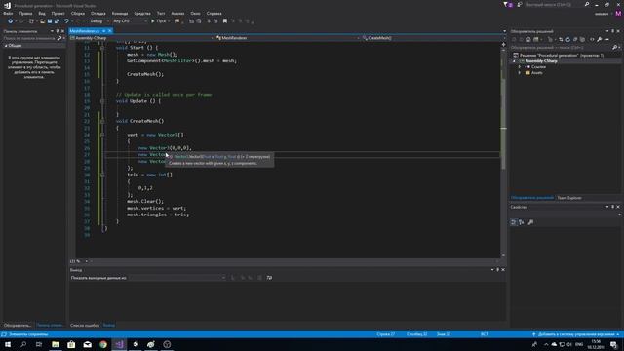
Task: Click the Alphabetical sort icon in Properties panel
Action: pyautogui.click(x=522, y=222)
